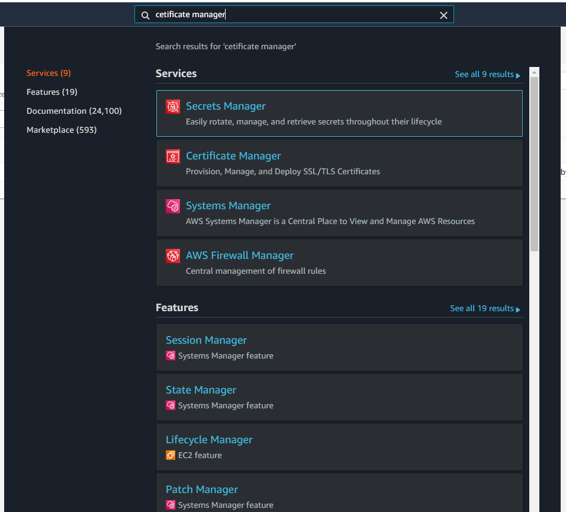
Task: Click 'Central management of firewall rules' text
Action: (256, 271)
